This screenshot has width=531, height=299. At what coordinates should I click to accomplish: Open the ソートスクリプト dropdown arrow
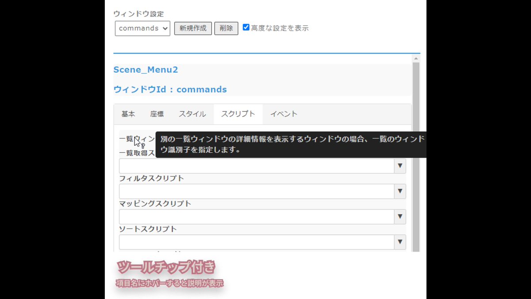coord(400,242)
